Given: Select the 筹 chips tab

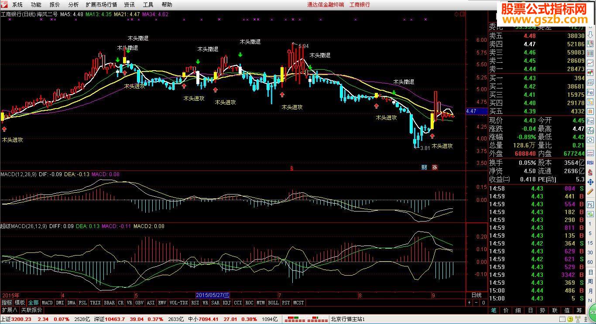Looking at the screenshot, I should pyautogui.click(x=579, y=310).
